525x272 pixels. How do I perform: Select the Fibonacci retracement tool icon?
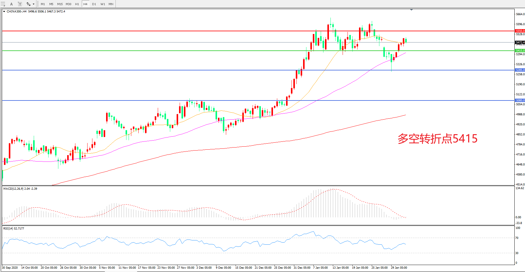pos(3,4)
